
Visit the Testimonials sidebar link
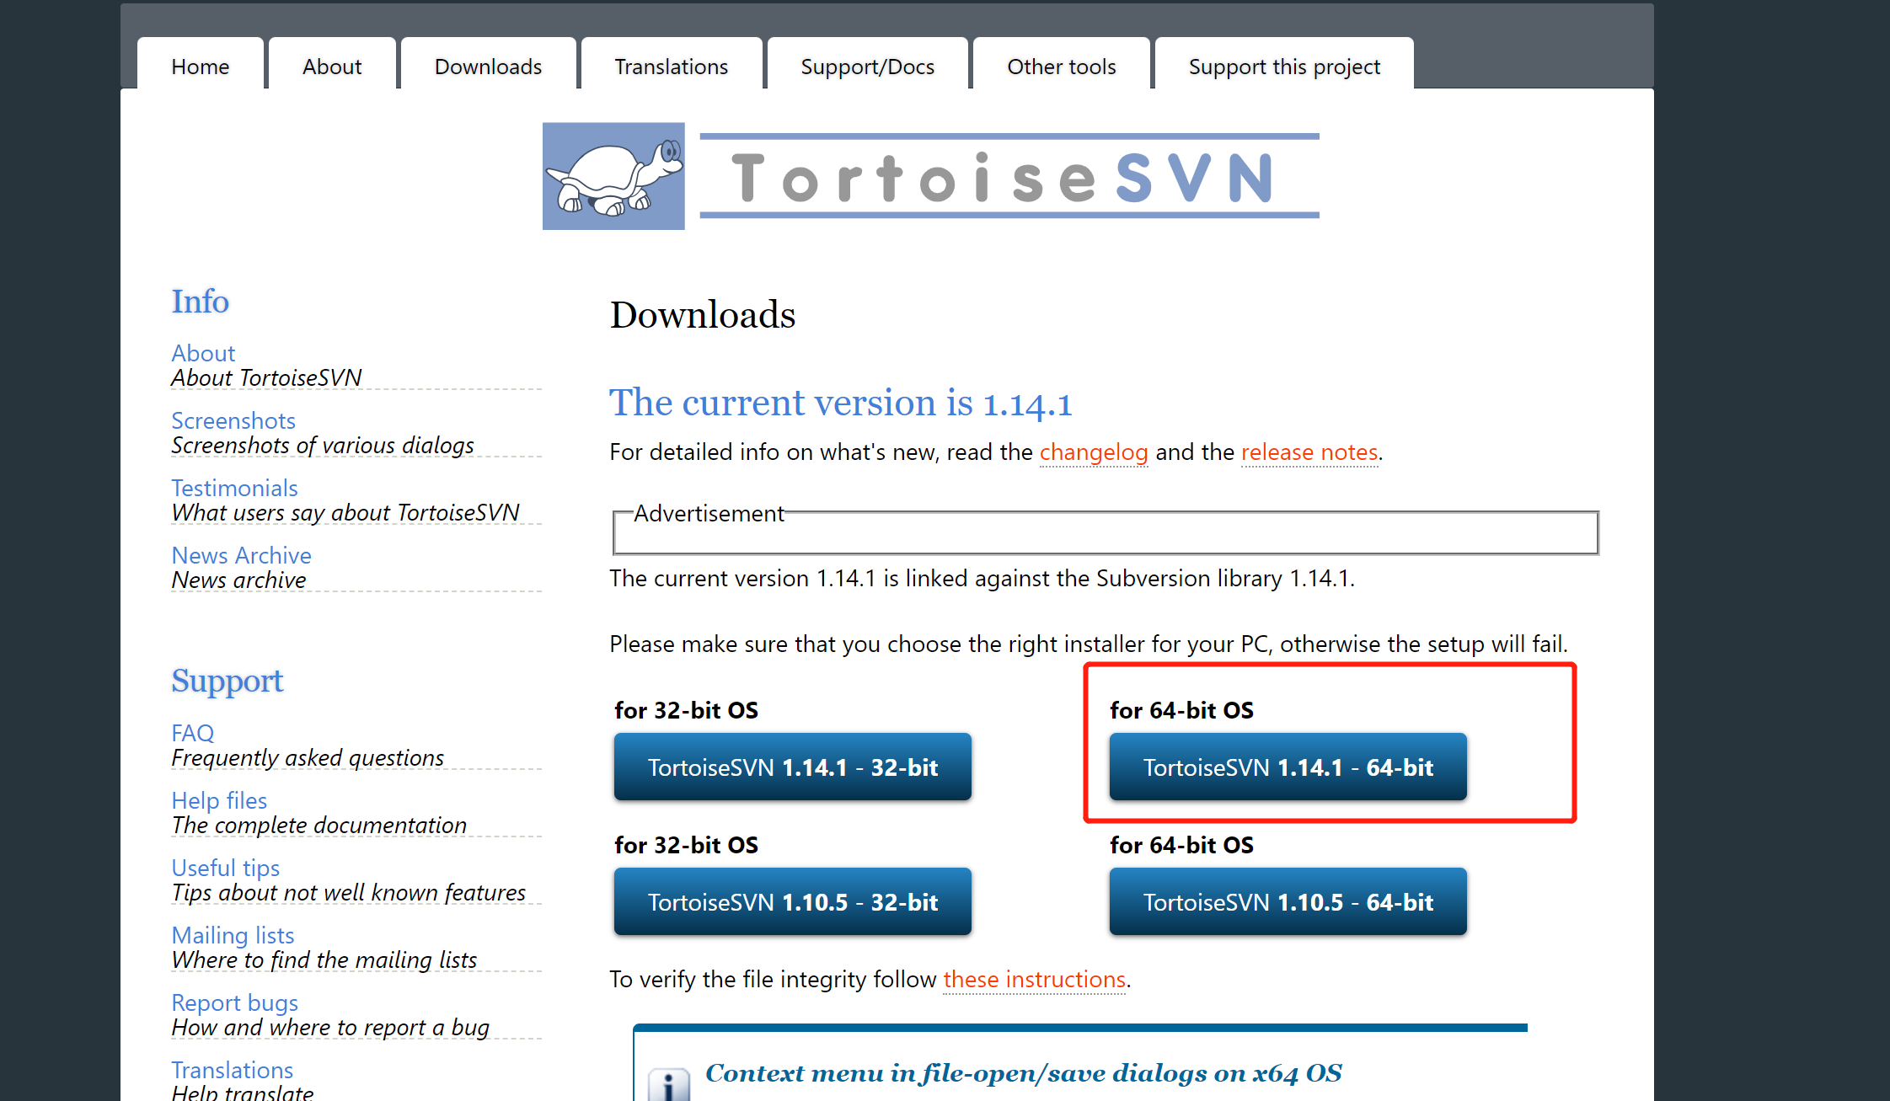[x=234, y=488]
